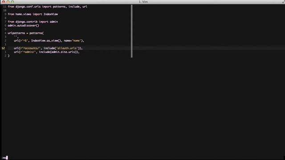Click the 'admin.autodiscover()' line
The width and height of the screenshot is (285, 160).
coord(23,26)
